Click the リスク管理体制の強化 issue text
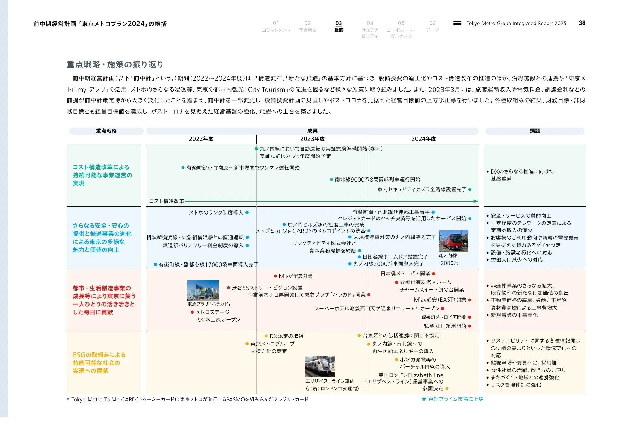This screenshot has height=438, width=619. tap(516, 385)
